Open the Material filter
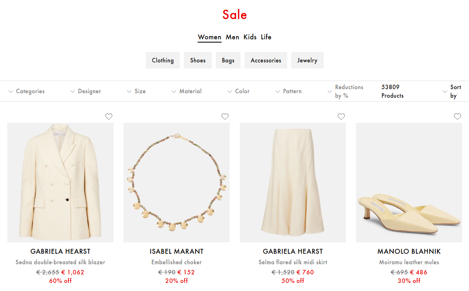Screen dimensions: 469x291 (x=186, y=91)
